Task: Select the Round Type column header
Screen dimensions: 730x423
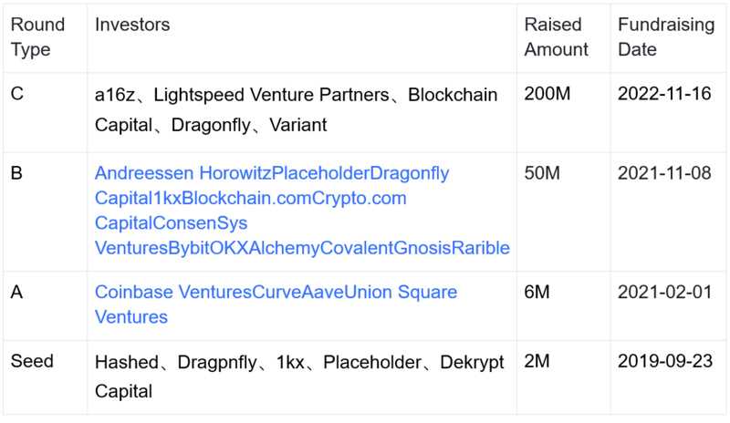Action: point(30,37)
